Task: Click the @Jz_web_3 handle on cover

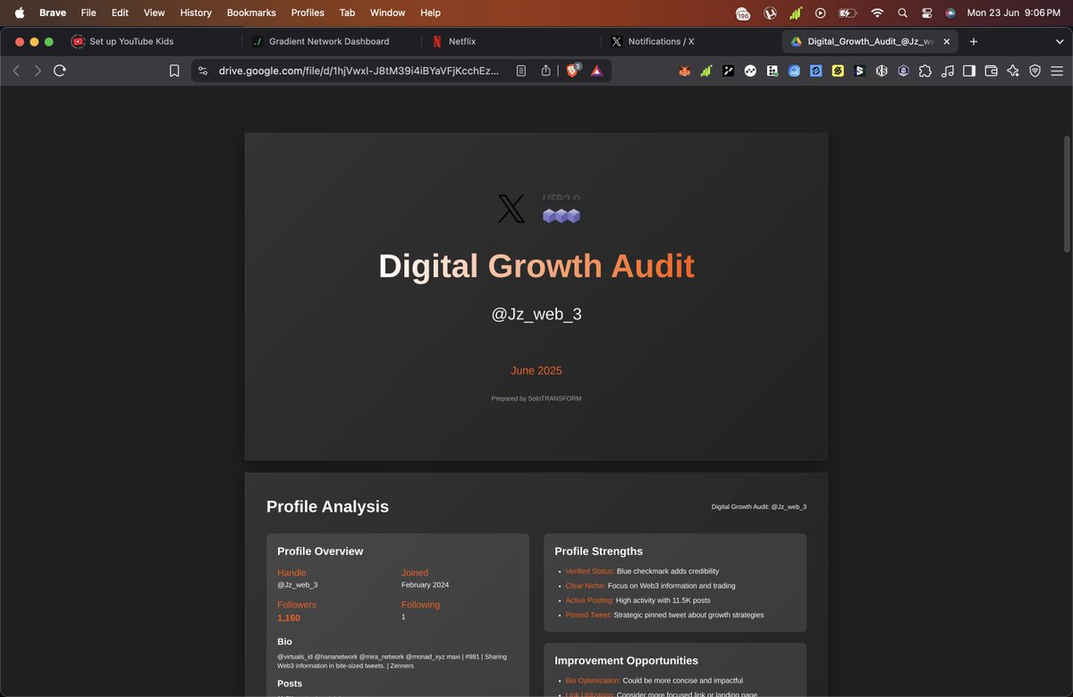Action: coord(536,315)
